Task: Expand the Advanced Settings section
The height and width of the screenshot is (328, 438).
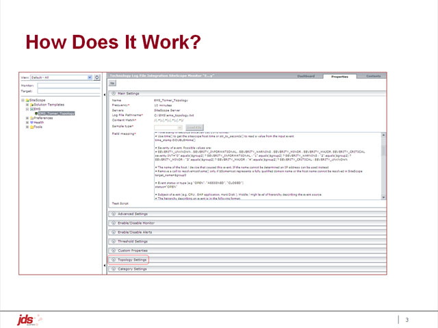Action: [x=114, y=214]
